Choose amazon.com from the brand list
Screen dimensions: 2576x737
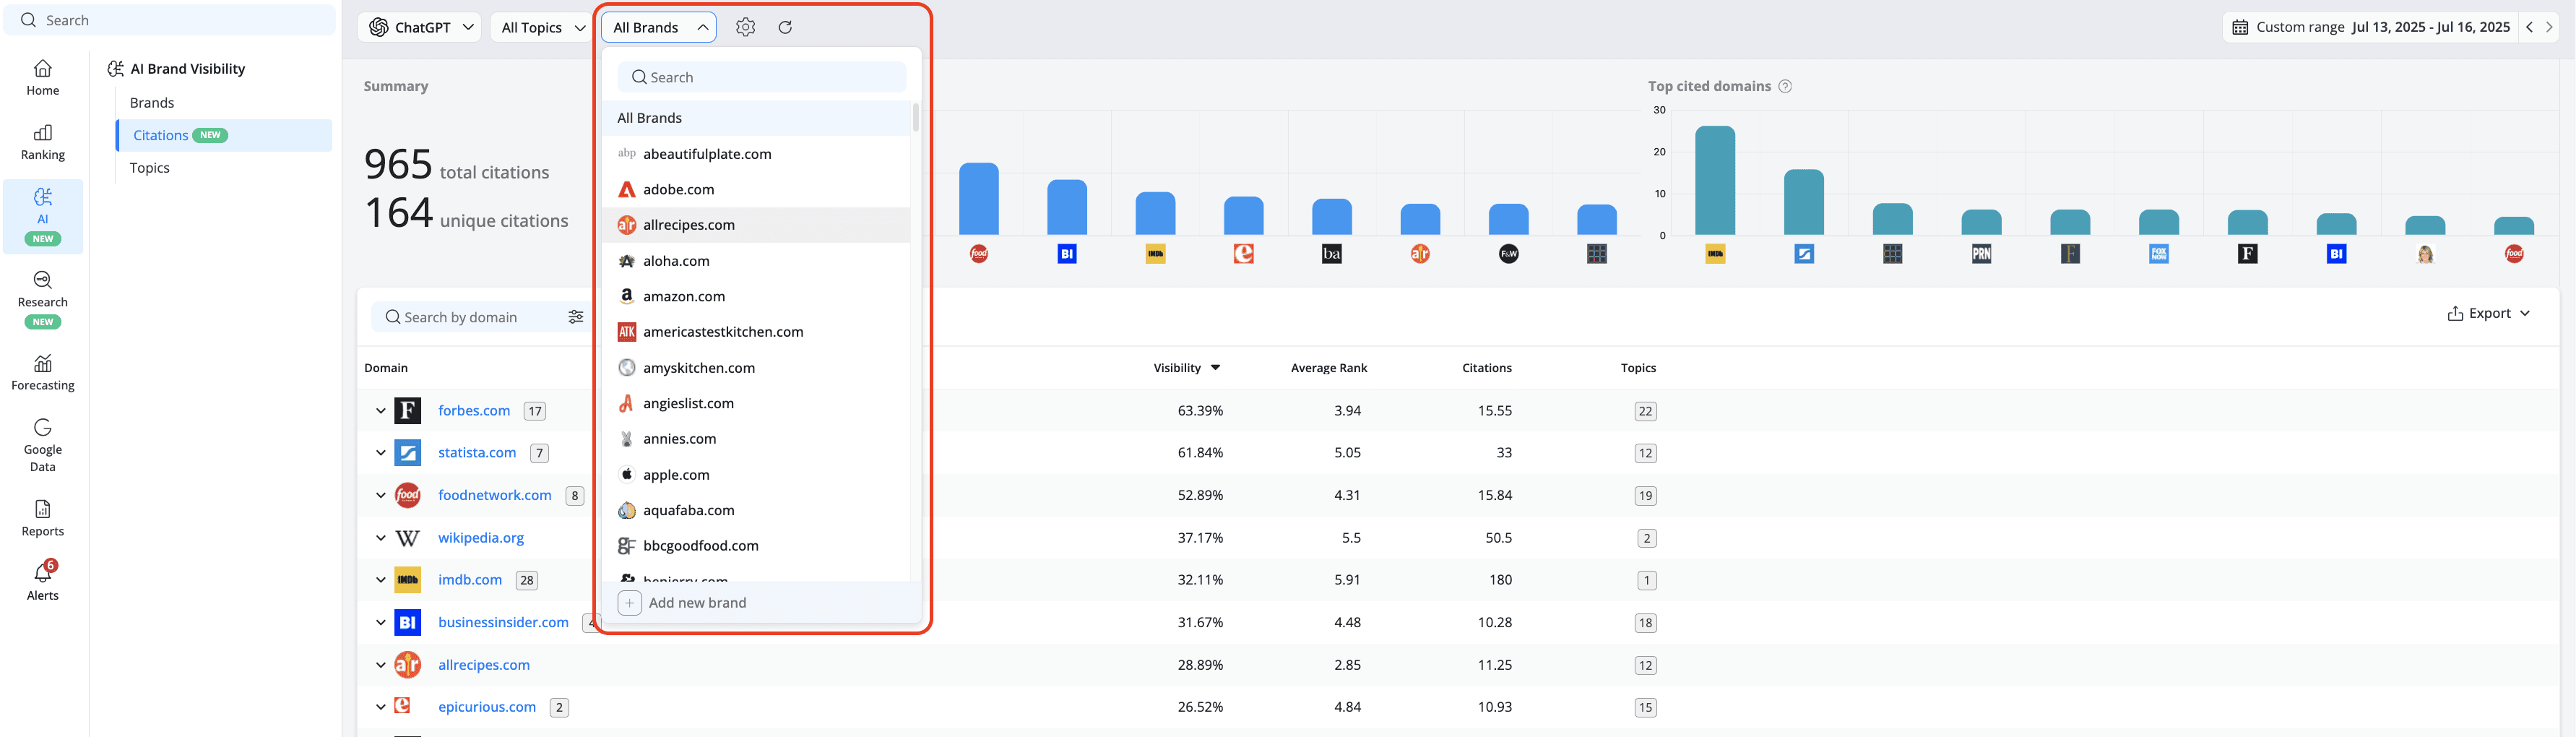756,296
